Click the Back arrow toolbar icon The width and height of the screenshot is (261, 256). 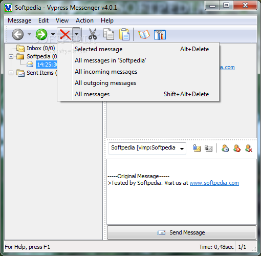coord(18,34)
